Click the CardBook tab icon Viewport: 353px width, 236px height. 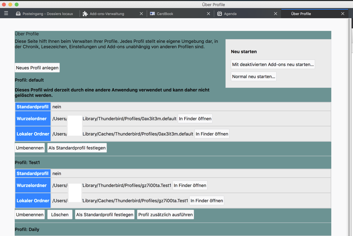152,14
